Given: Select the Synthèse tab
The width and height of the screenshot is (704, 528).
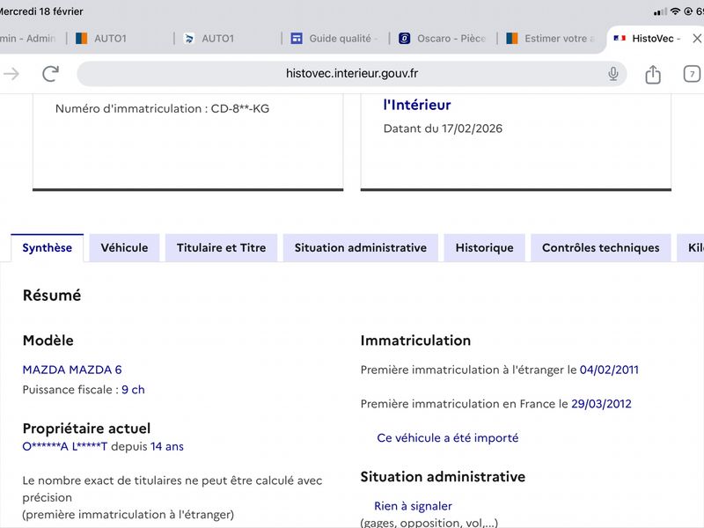Looking at the screenshot, I should [48, 248].
